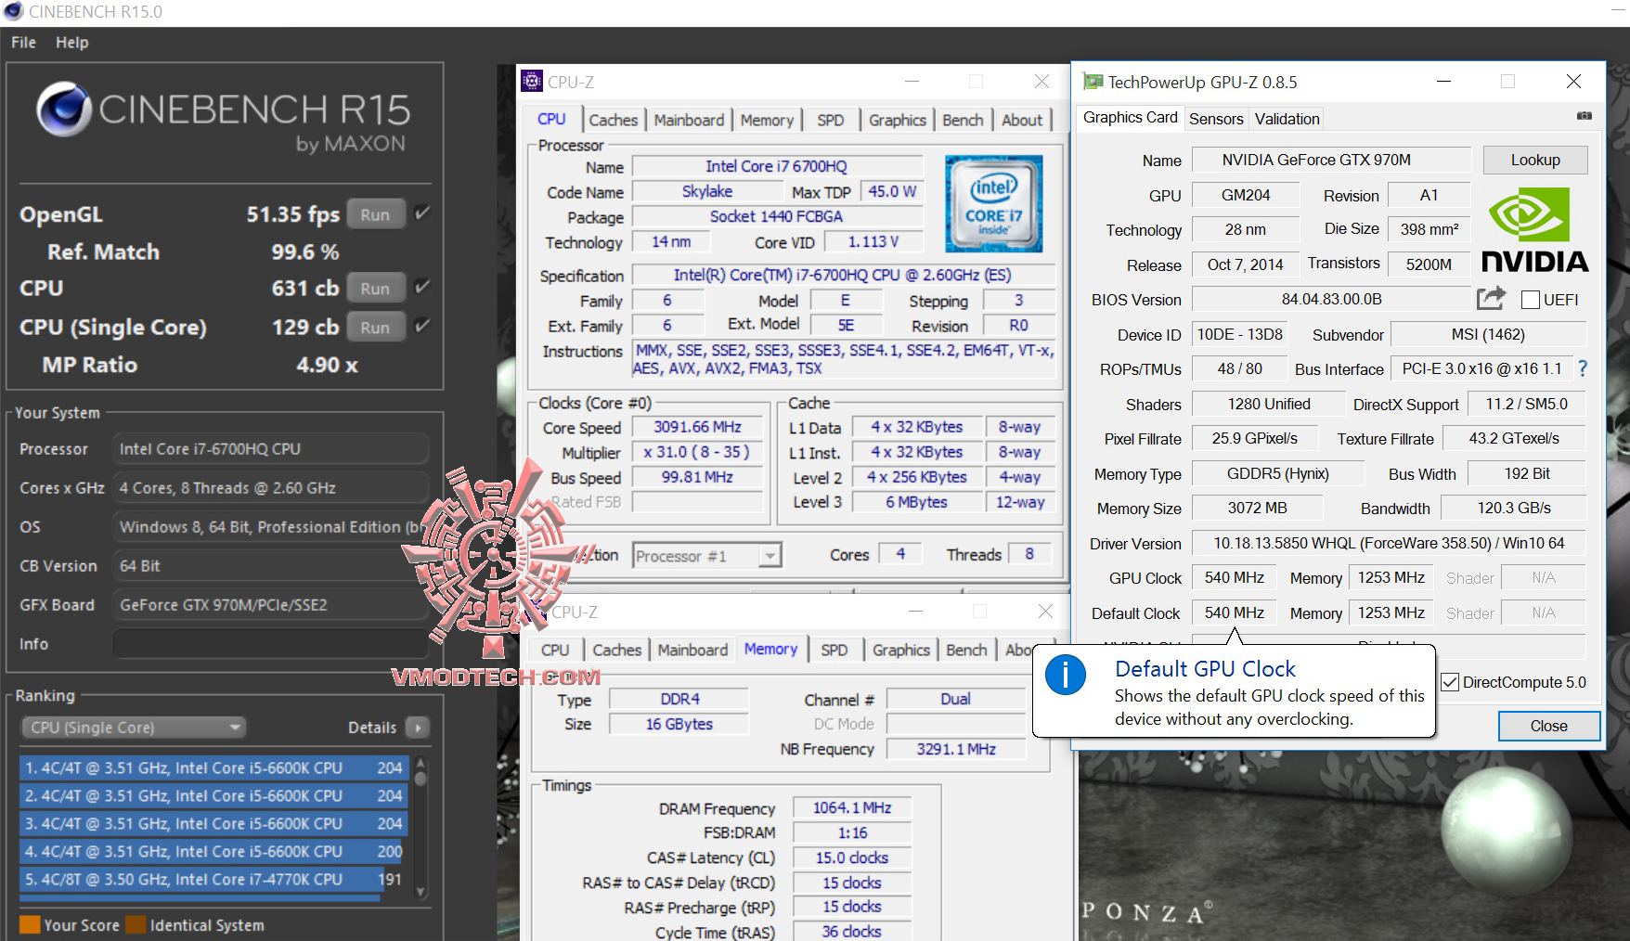The height and width of the screenshot is (941, 1630).
Task: Switch to the Sensors tab in GPU-Z
Action: (x=1216, y=119)
